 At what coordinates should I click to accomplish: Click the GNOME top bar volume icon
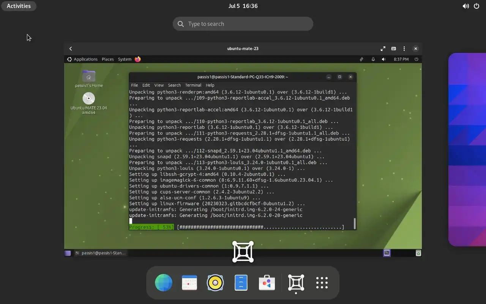[x=465, y=6]
